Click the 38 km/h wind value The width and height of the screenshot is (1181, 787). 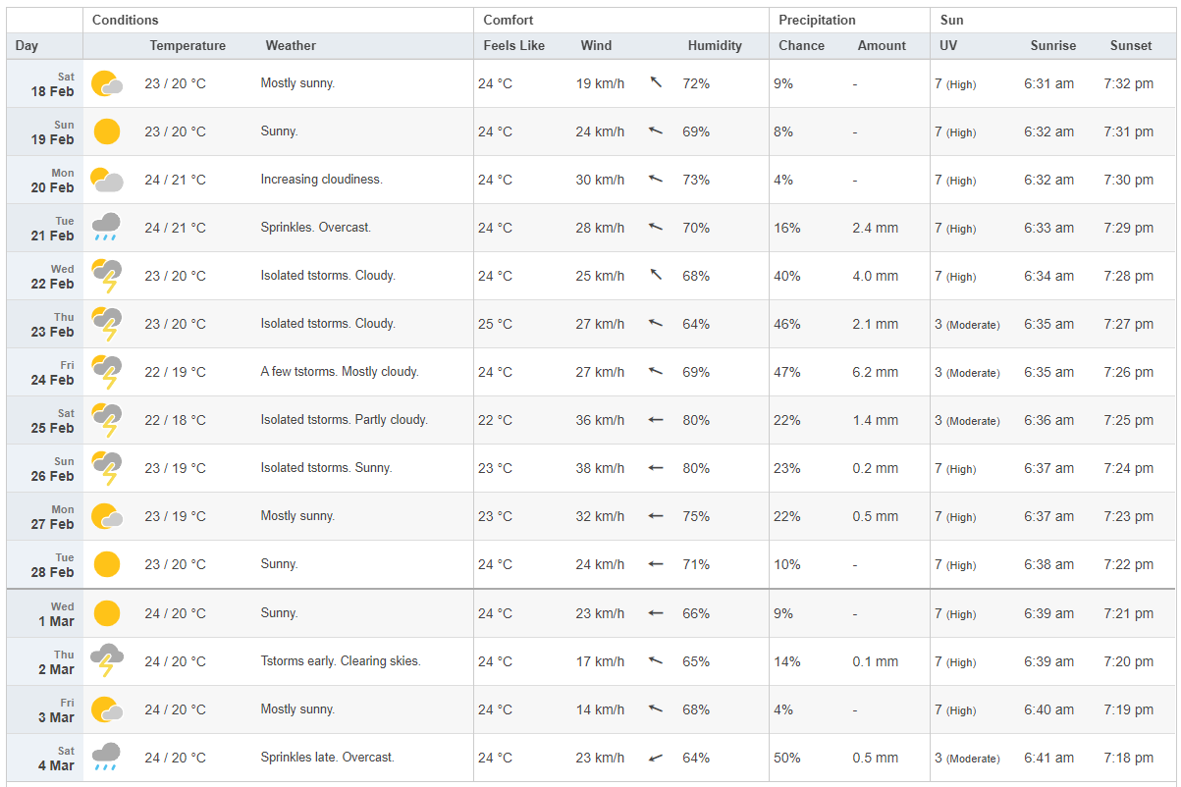600,468
